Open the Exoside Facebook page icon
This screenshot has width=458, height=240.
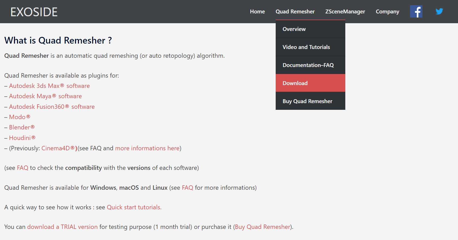[416, 11]
